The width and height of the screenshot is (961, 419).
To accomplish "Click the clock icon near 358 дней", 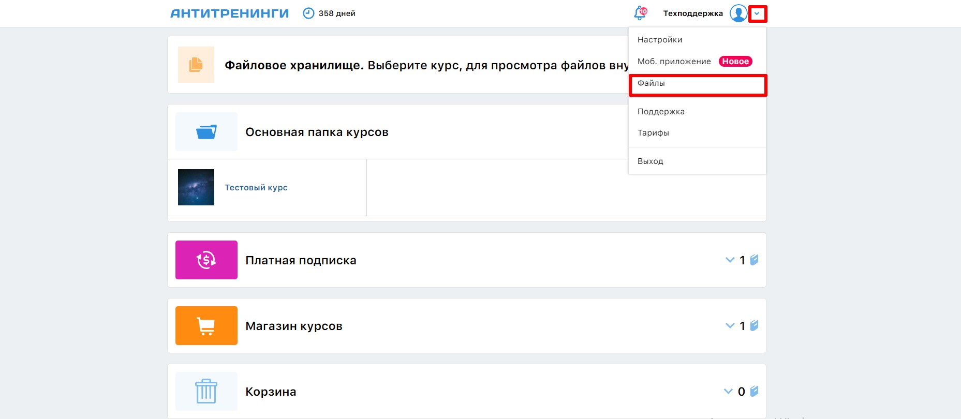I will click(308, 13).
